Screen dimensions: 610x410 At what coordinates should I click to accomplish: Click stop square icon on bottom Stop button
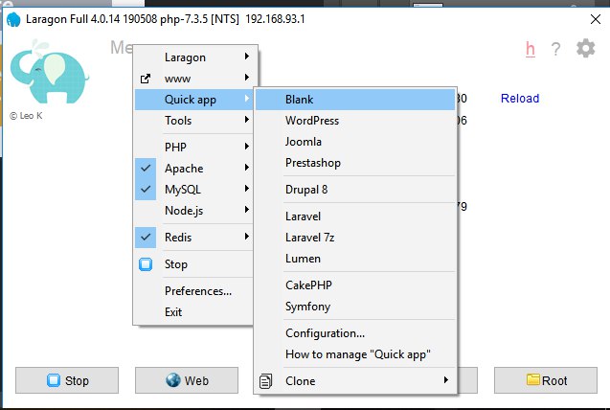coord(54,380)
